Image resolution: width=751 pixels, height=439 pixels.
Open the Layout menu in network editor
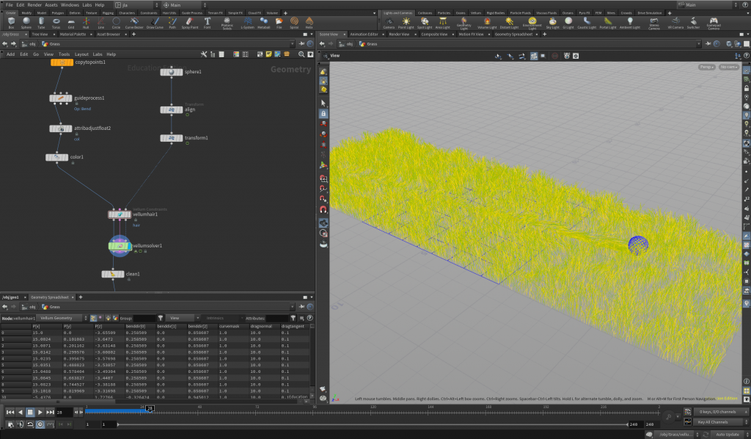(81, 54)
